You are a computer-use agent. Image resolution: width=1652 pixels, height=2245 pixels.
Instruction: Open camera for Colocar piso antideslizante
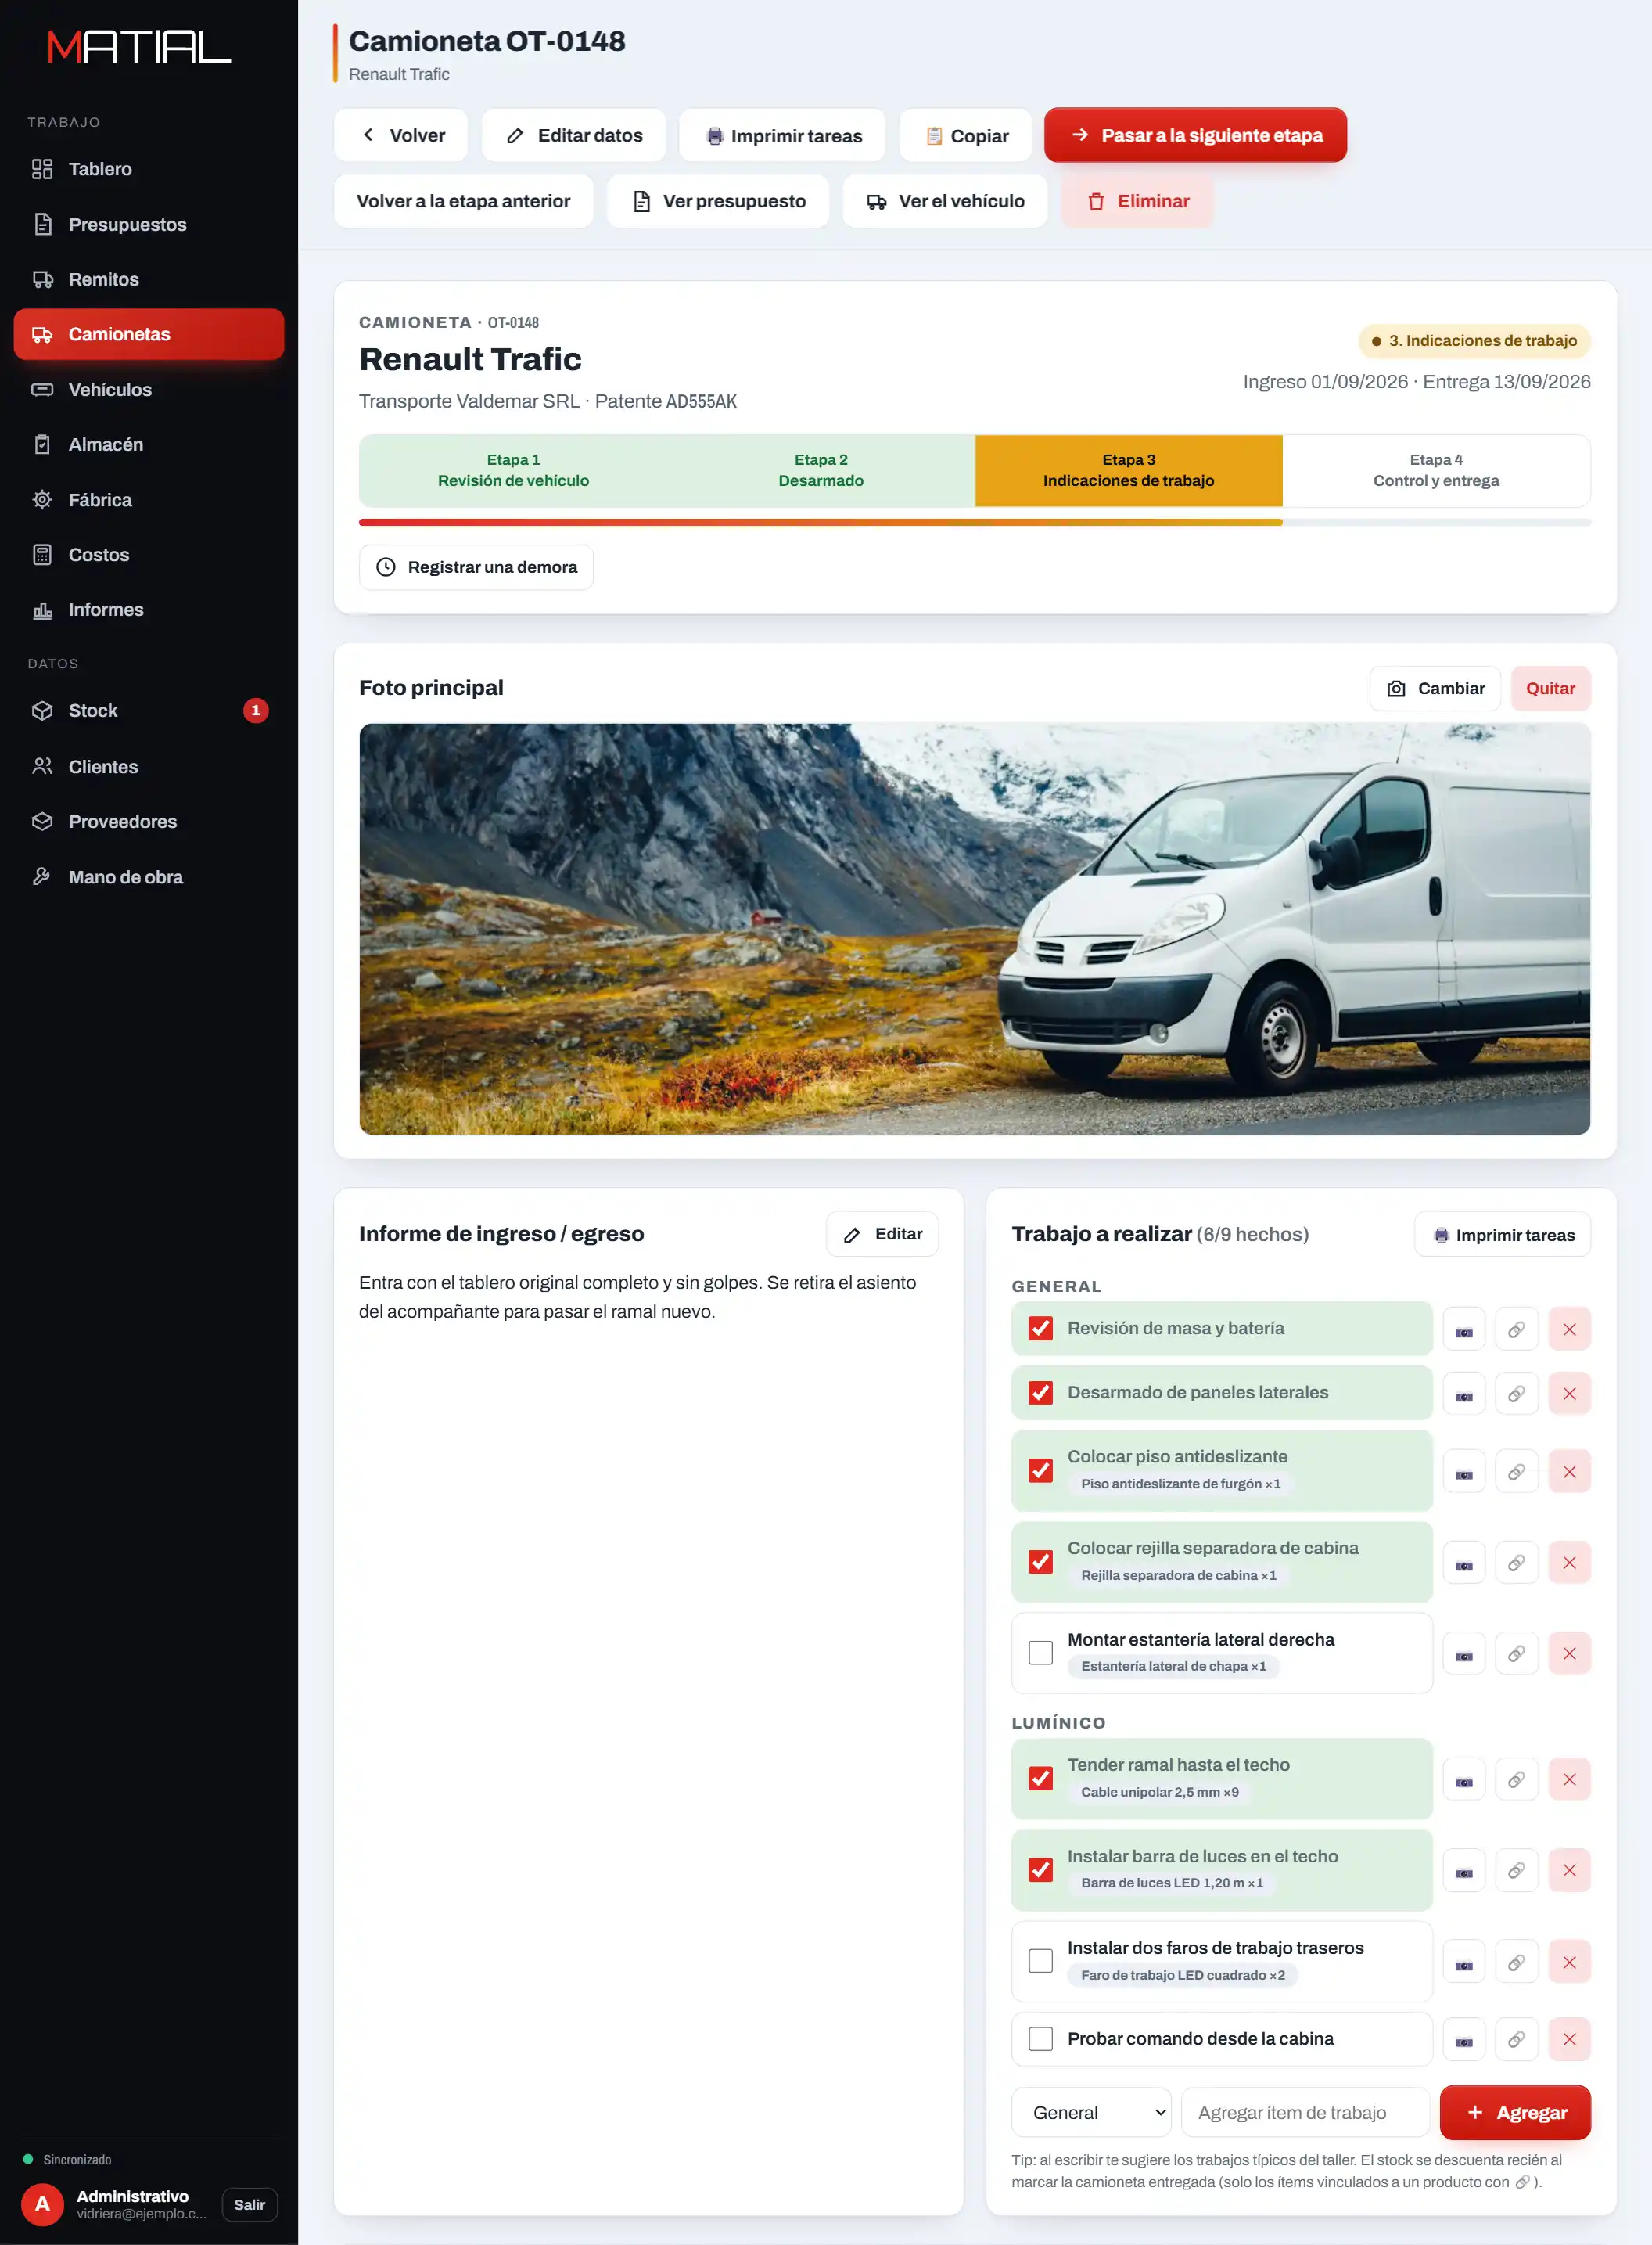(1463, 1472)
